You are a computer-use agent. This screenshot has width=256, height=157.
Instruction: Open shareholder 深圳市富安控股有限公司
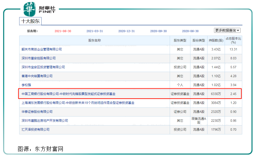coord(39,58)
